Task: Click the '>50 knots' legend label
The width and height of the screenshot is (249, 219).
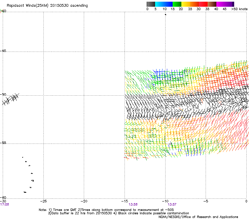Action: (x=239, y=9)
